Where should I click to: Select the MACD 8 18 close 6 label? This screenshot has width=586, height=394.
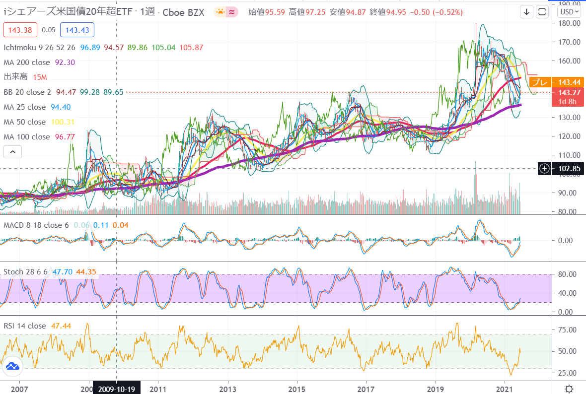(x=36, y=225)
